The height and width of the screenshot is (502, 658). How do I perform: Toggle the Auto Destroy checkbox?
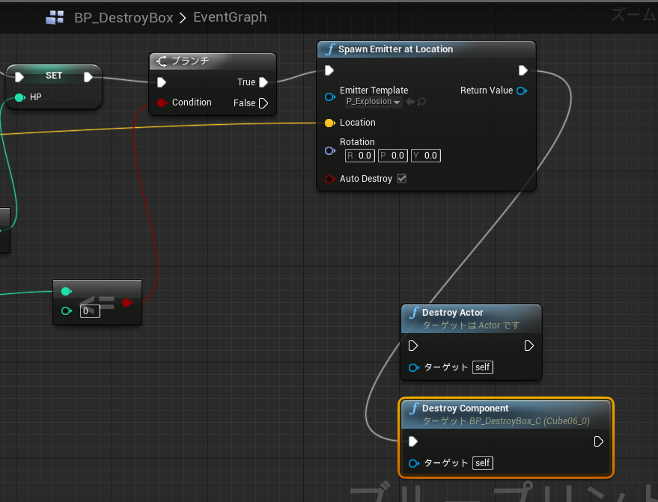pos(402,179)
